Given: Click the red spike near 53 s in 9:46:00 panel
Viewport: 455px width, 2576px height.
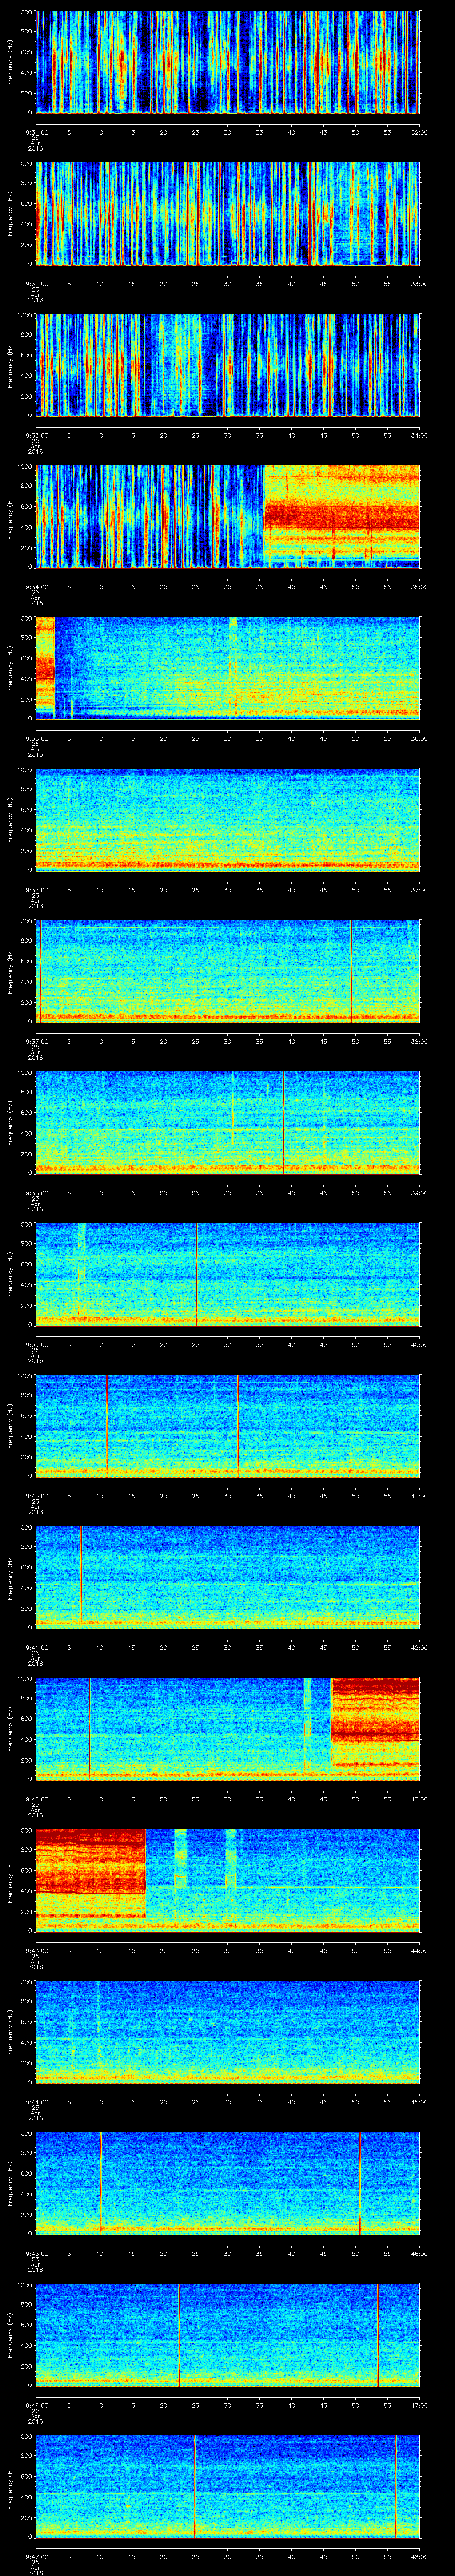Looking at the screenshot, I should [378, 2335].
